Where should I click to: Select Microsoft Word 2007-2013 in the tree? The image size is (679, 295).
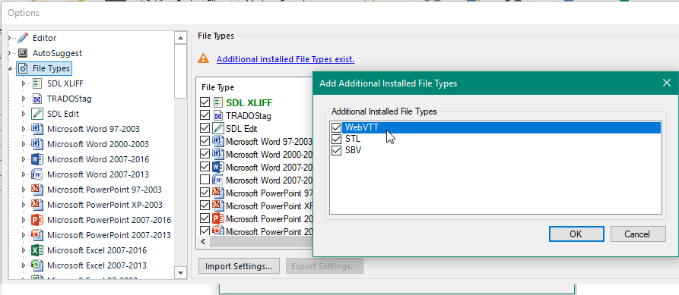[98, 174]
